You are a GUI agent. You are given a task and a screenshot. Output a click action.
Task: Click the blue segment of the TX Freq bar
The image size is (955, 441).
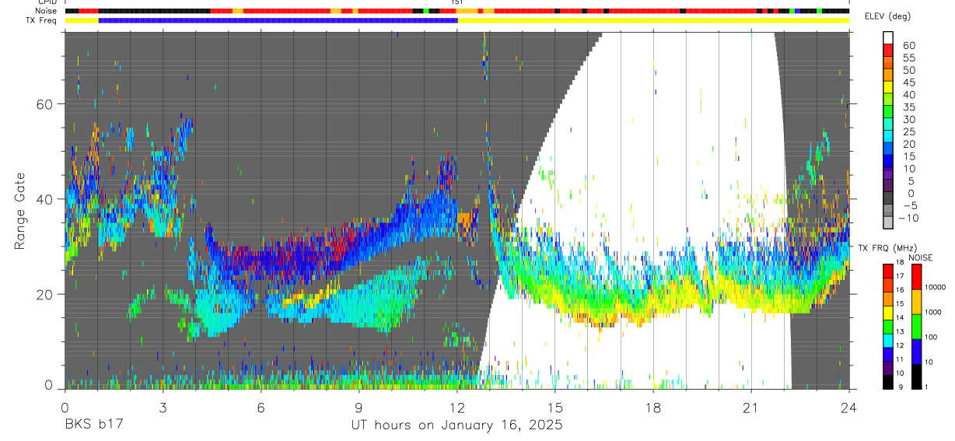[x=278, y=19]
